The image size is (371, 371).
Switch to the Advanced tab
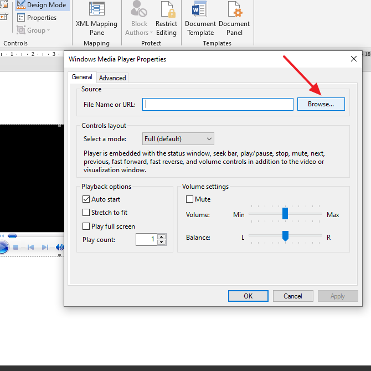click(x=112, y=78)
